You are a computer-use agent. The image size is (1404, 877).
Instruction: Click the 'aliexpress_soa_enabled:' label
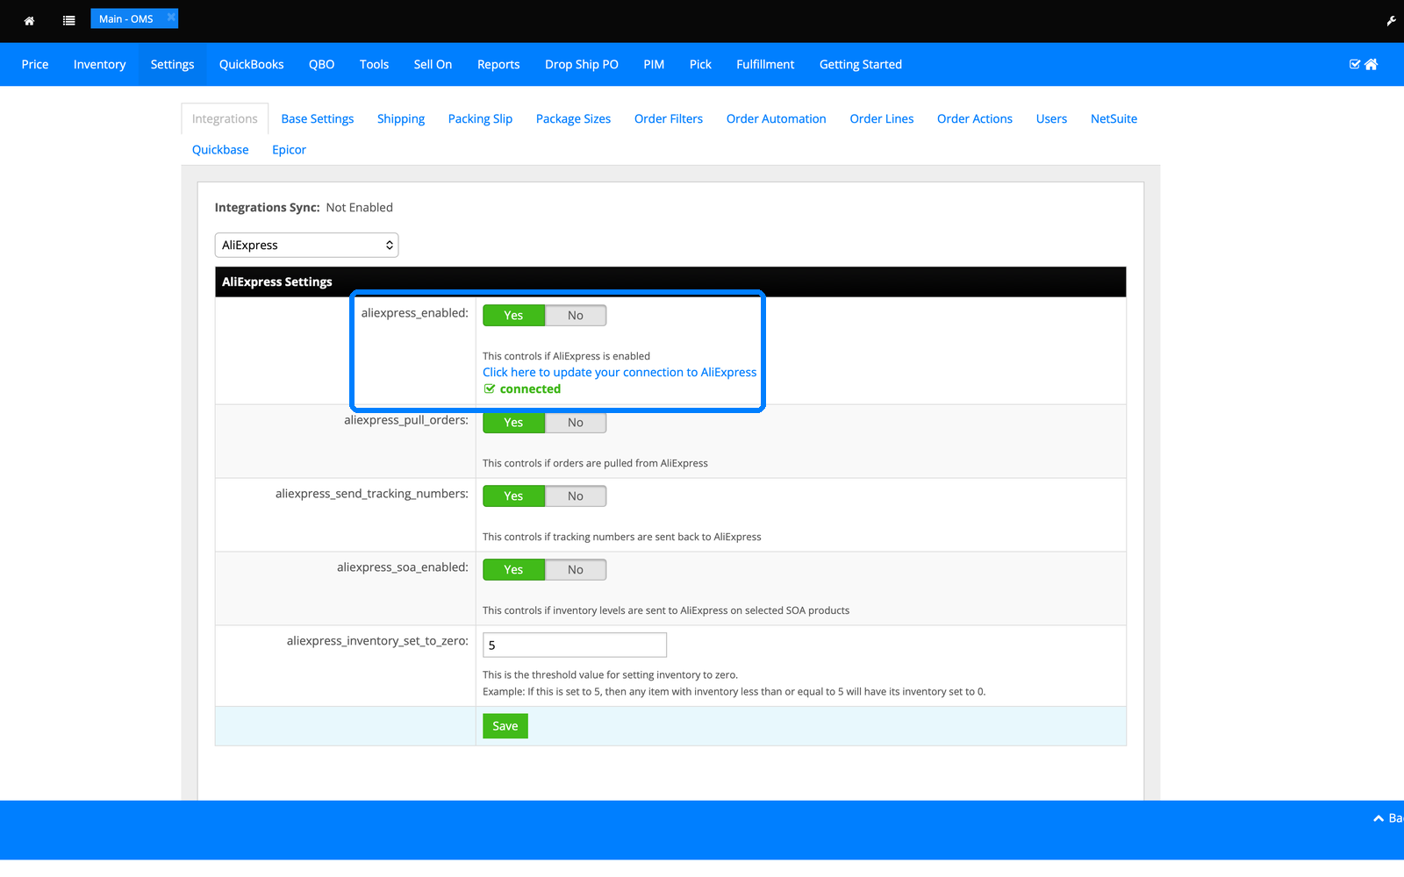pyautogui.click(x=403, y=567)
